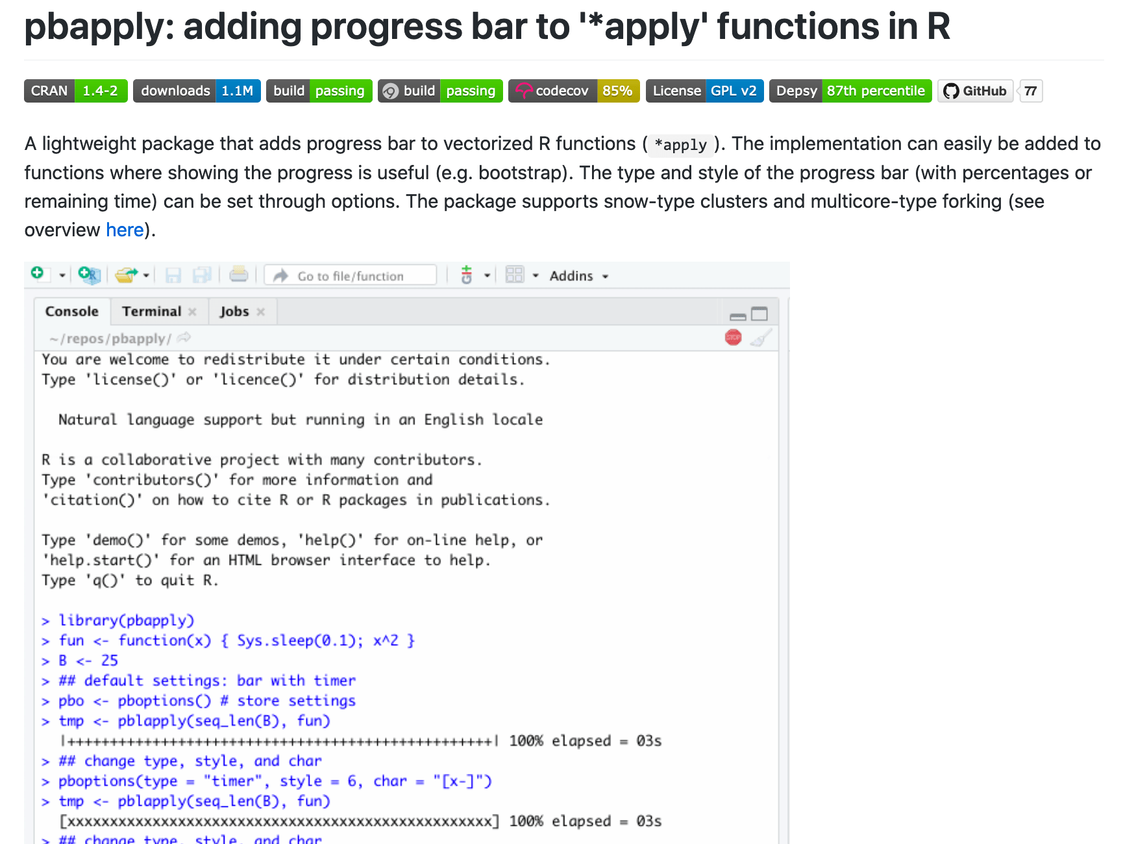
Task: Create a new R project with the project icon
Action: point(89,275)
